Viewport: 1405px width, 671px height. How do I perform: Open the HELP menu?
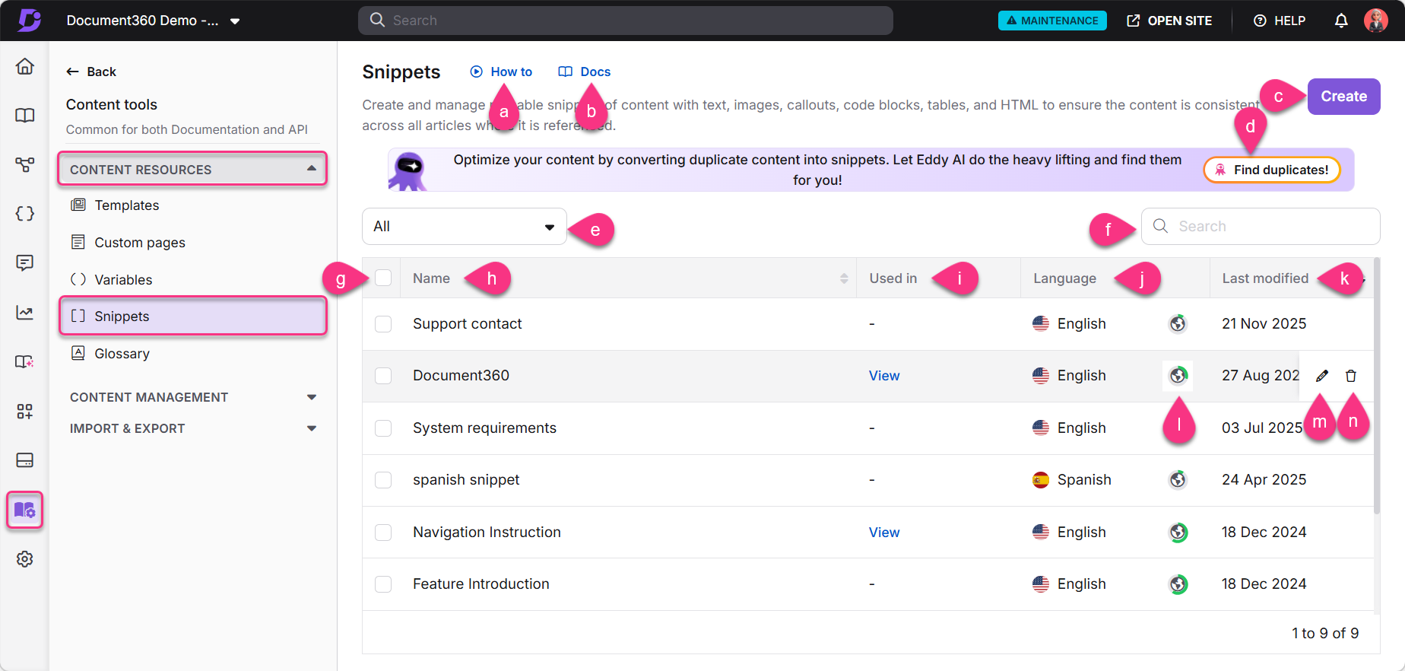tap(1280, 21)
